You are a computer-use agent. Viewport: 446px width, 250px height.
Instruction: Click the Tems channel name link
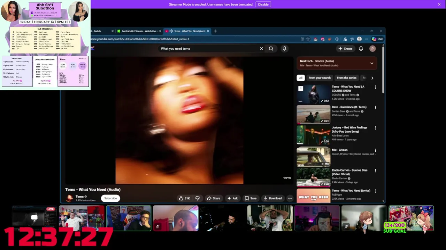tap(80, 197)
